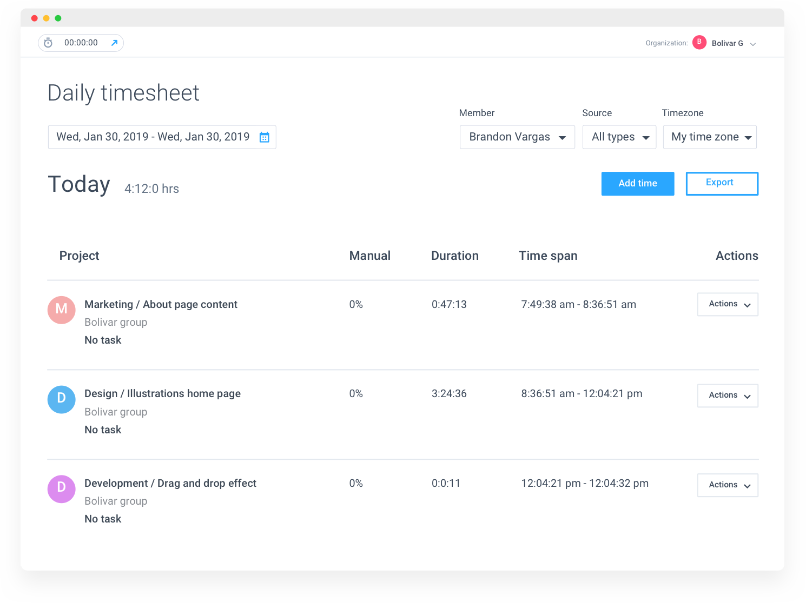
Task: Open the timer popout arrow icon
Action: coord(114,43)
